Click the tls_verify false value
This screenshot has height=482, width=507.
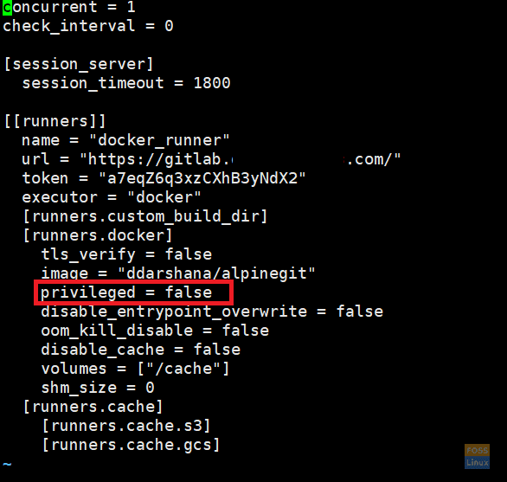pyautogui.click(x=189, y=254)
